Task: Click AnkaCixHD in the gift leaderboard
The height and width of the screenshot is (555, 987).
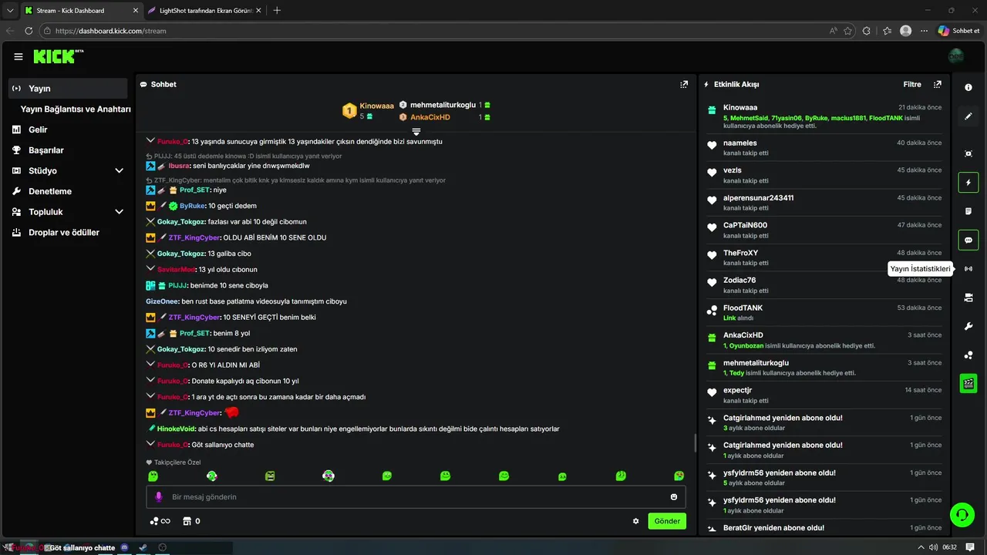Action: pos(429,117)
